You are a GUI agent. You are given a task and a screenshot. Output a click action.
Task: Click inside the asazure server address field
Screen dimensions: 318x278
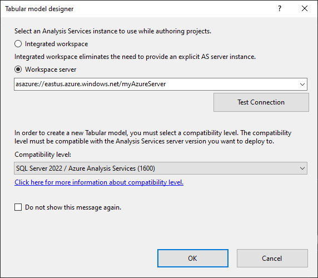(156, 84)
